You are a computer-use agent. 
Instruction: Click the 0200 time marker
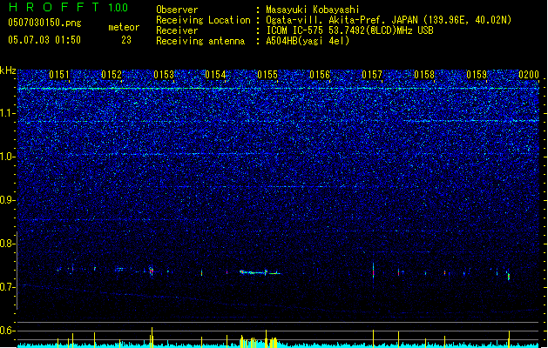[529, 75]
